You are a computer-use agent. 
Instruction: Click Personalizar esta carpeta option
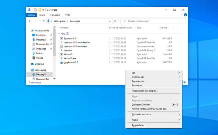coord(145,91)
